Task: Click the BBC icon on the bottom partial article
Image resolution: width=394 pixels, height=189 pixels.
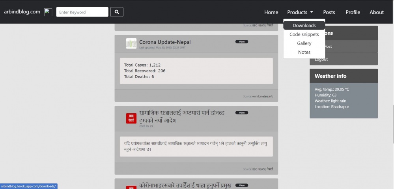Action: 131,186
